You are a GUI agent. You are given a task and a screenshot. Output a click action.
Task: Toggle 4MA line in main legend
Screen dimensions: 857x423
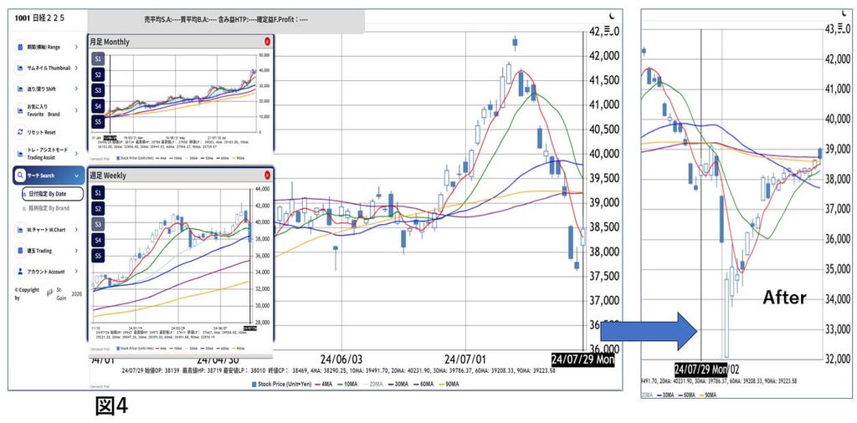point(324,385)
